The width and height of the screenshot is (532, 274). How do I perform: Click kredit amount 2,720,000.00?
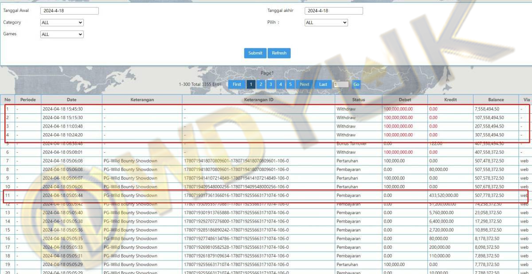point(442,230)
